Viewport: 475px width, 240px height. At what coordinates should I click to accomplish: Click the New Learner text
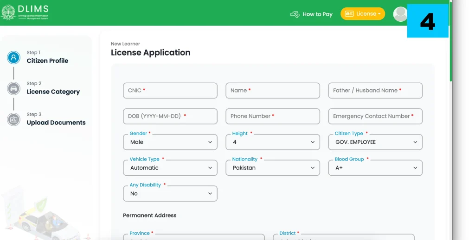pyautogui.click(x=125, y=44)
